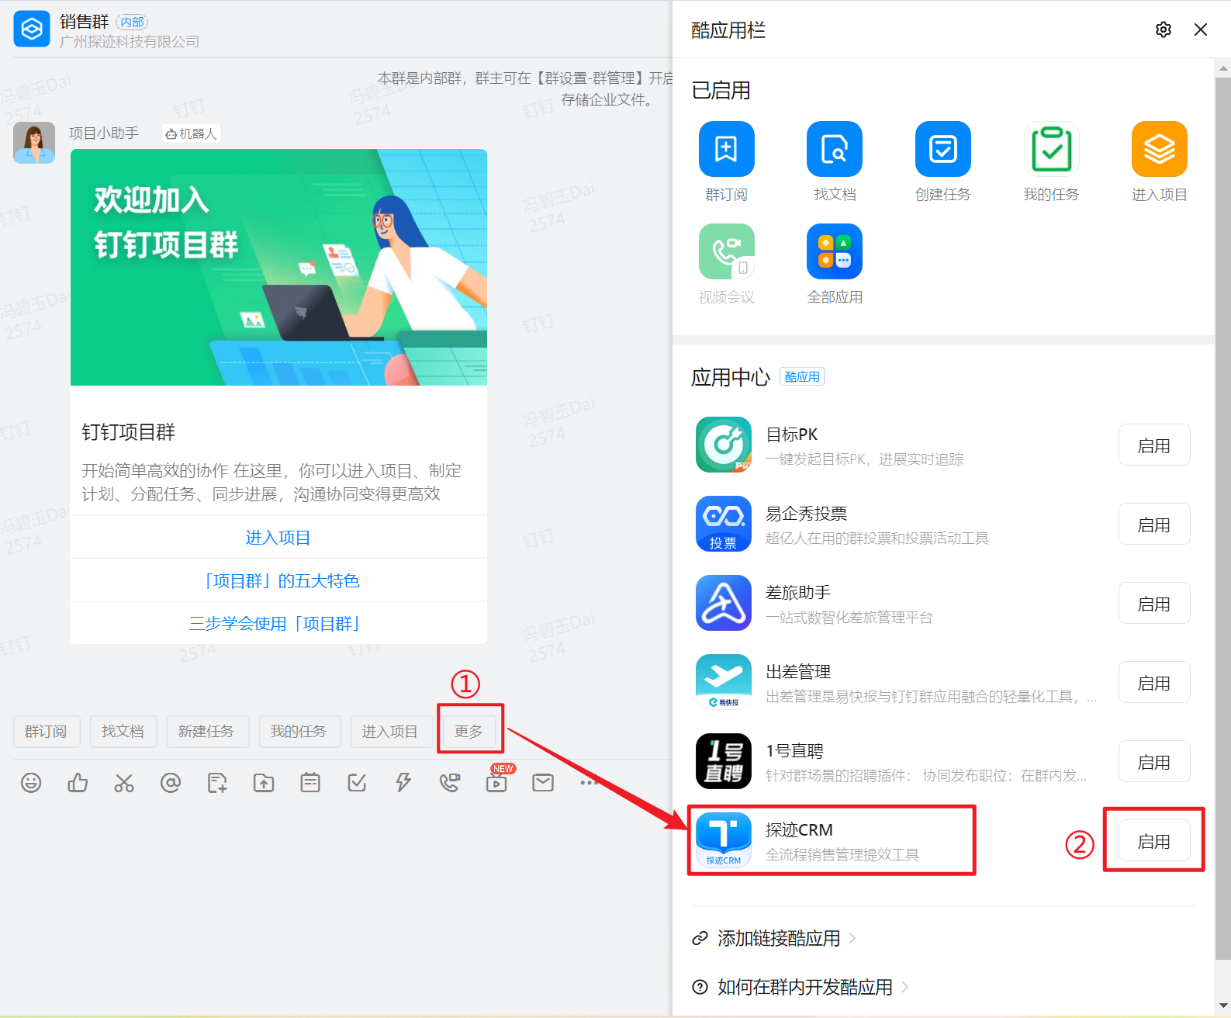Click the 易企秀投票 app icon
Screen dimensions: 1231x1018
724,524
